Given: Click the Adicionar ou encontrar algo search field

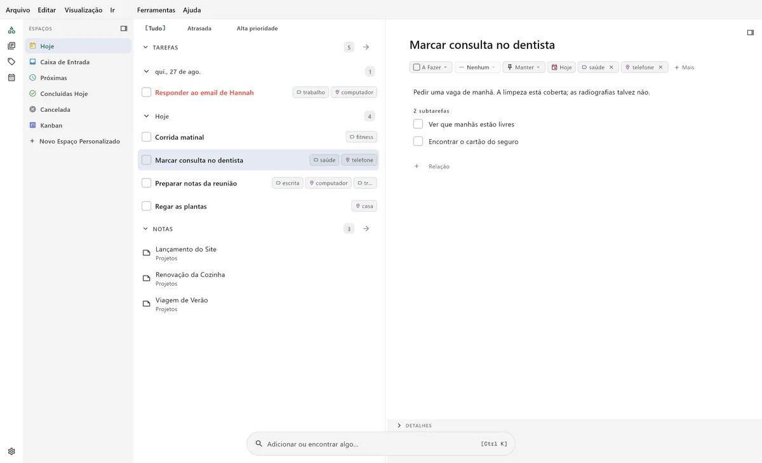Looking at the screenshot, I should pos(381,444).
